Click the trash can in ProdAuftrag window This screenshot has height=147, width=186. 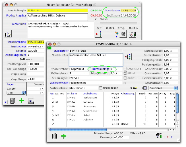coord(12,101)
